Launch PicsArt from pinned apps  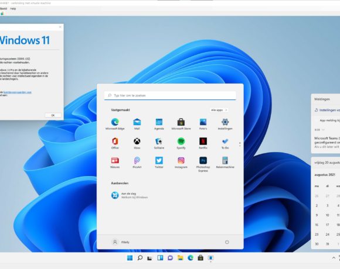(x=137, y=163)
